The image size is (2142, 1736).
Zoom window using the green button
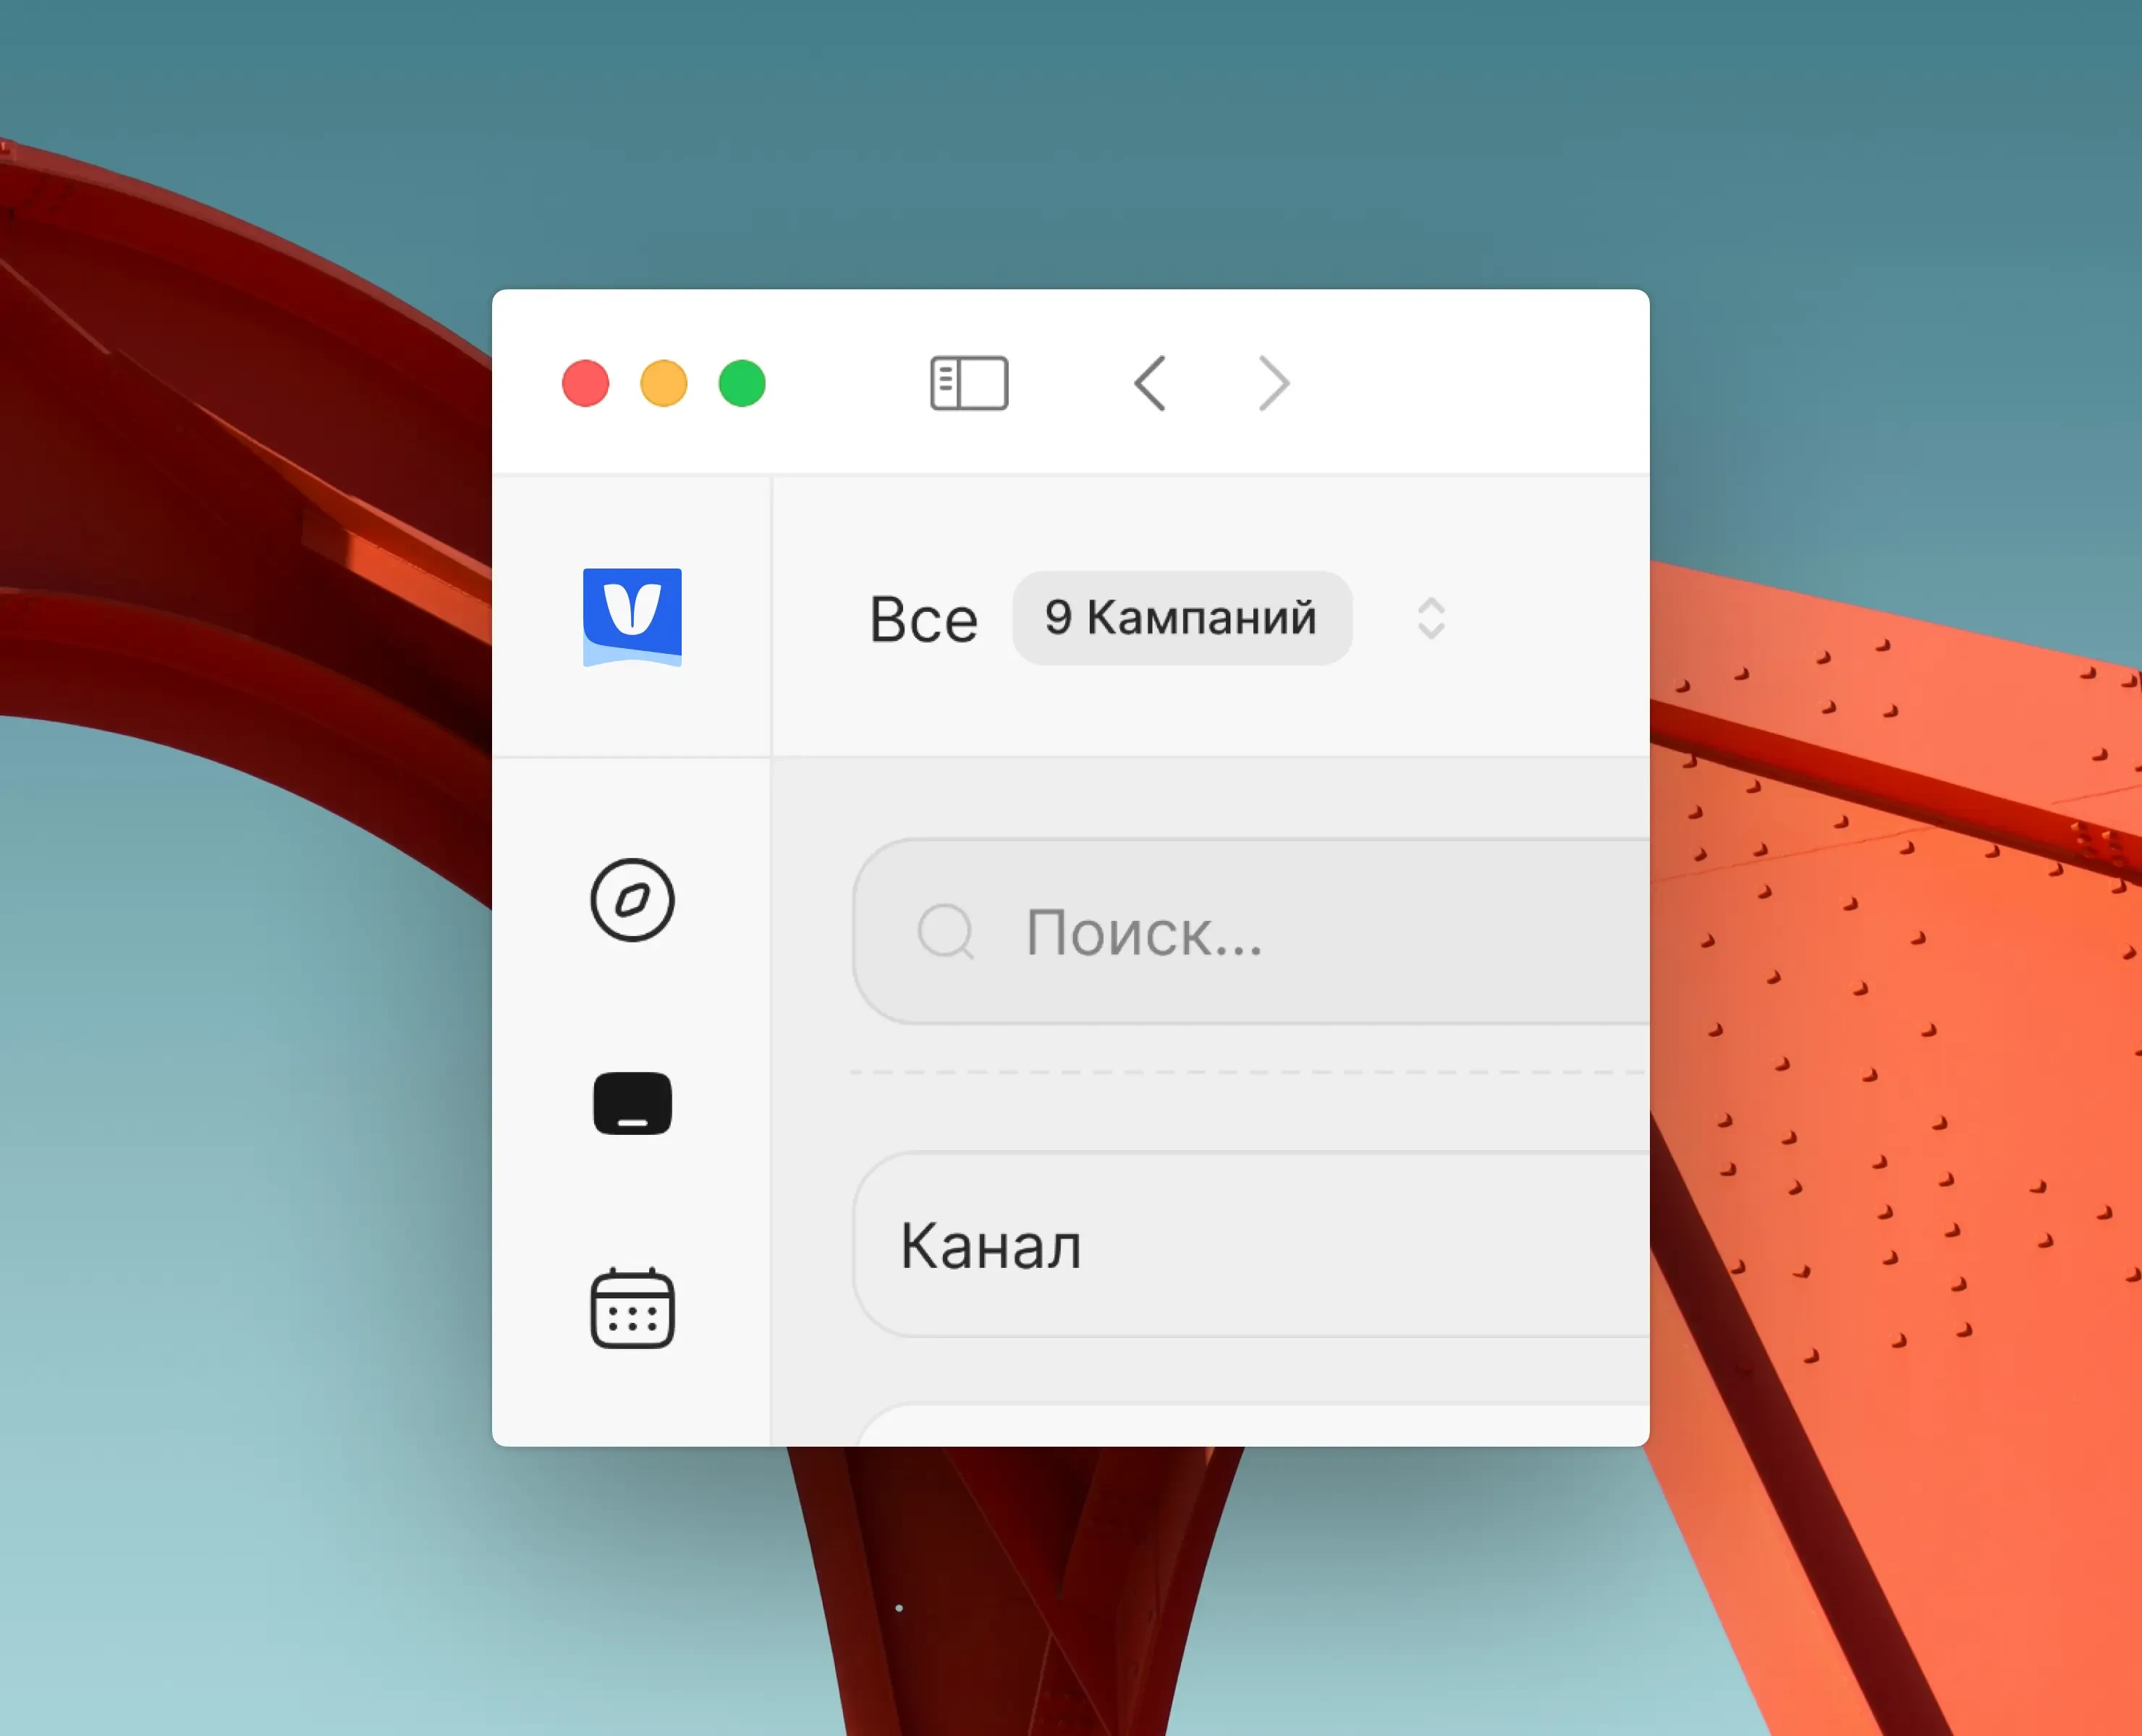point(741,384)
